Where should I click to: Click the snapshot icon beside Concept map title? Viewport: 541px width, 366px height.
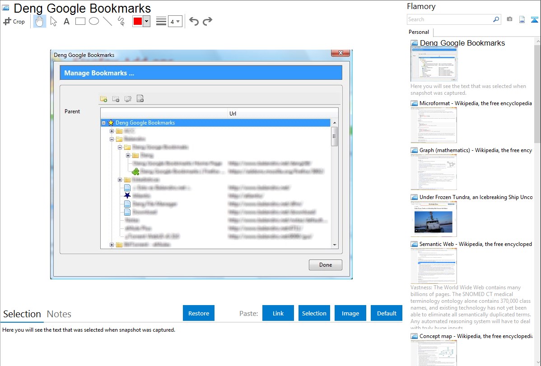coord(415,336)
